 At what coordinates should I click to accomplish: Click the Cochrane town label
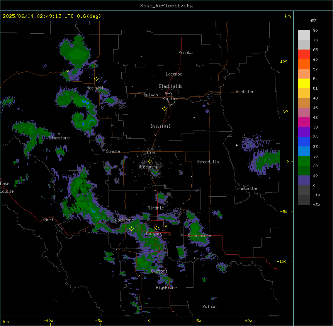(124, 220)
